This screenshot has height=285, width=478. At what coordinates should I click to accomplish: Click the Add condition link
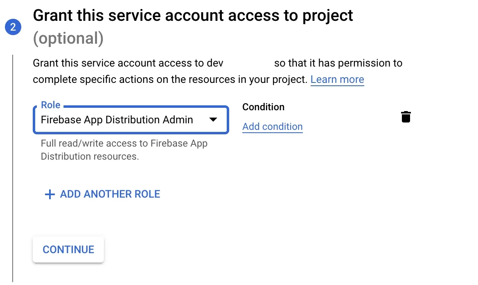point(272,127)
